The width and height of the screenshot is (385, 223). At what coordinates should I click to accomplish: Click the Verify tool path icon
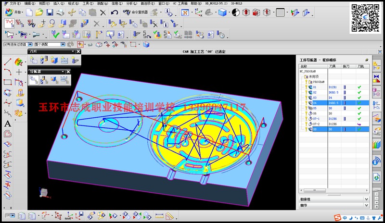tap(157, 34)
